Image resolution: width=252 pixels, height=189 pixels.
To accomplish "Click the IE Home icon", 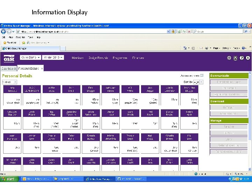I will click(x=185, y=48).
